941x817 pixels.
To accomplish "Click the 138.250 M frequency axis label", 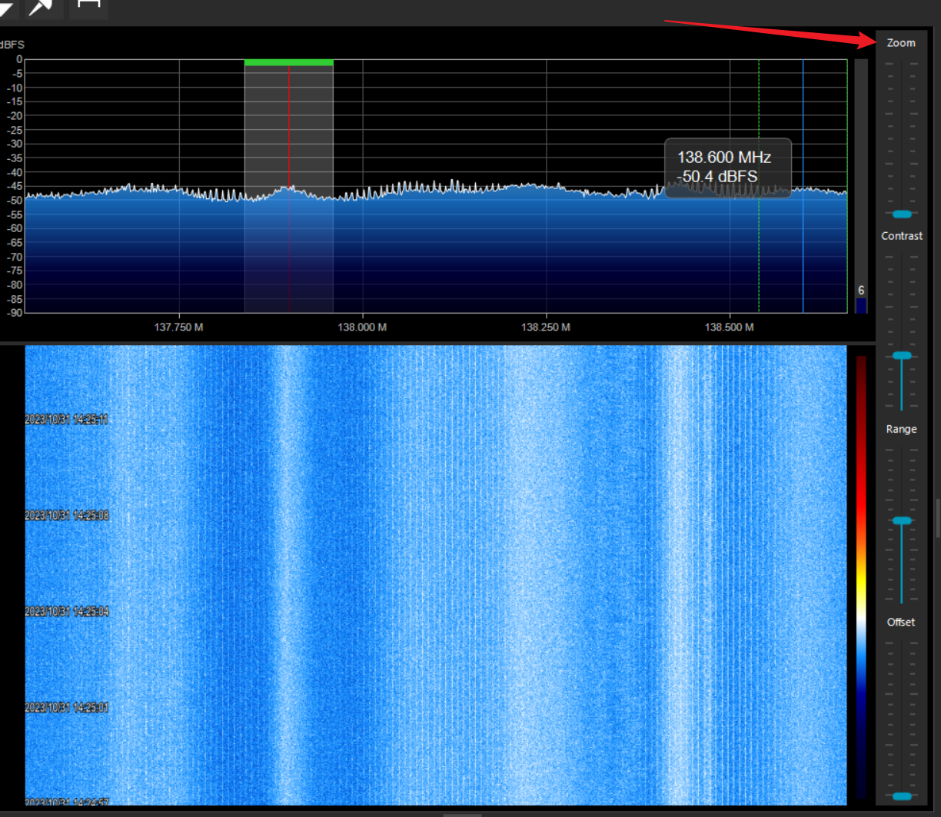I will (546, 327).
